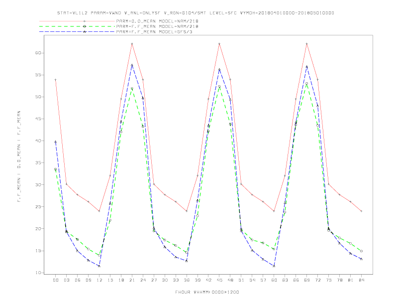Select the blue triangle data point at hour 00
394x305 pixels.
56,142
